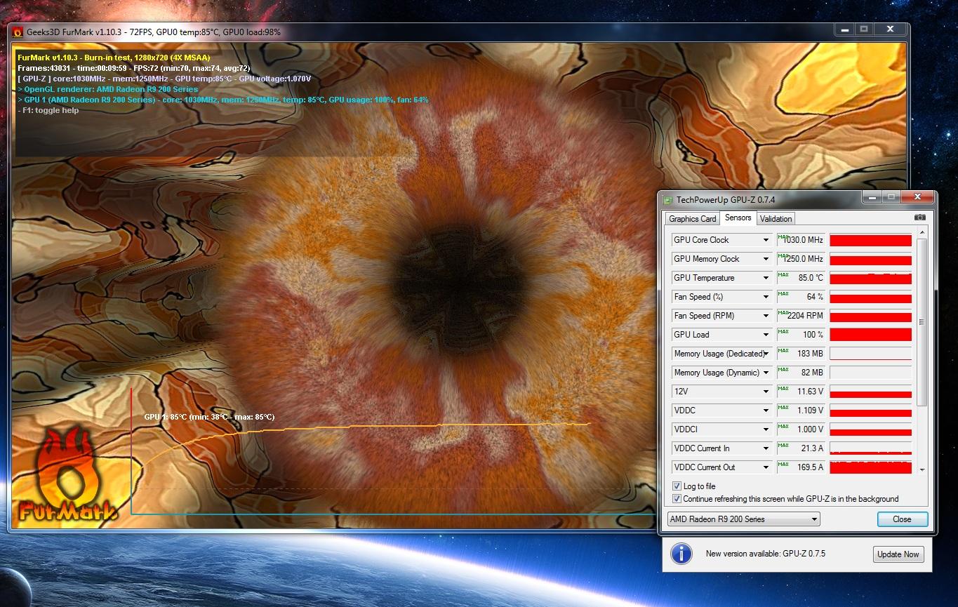The width and height of the screenshot is (958, 607).
Task: Click the Close button in GPU-Z
Action: [903, 519]
